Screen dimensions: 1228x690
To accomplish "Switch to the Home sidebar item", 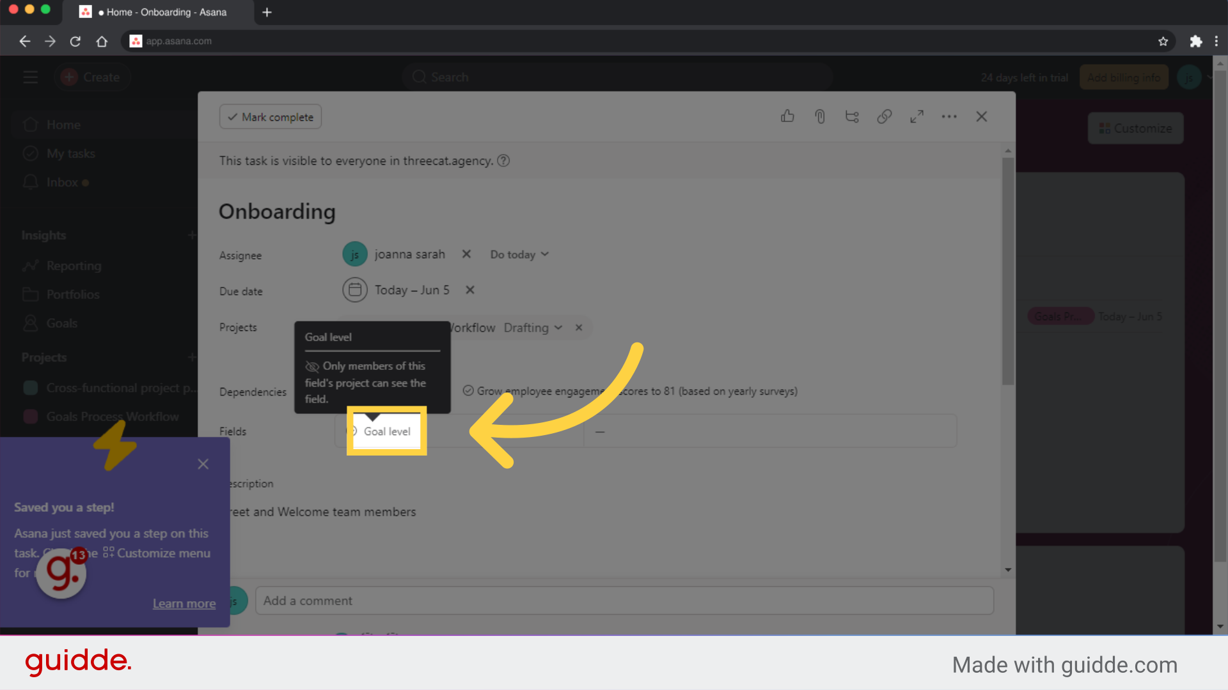I will [64, 125].
